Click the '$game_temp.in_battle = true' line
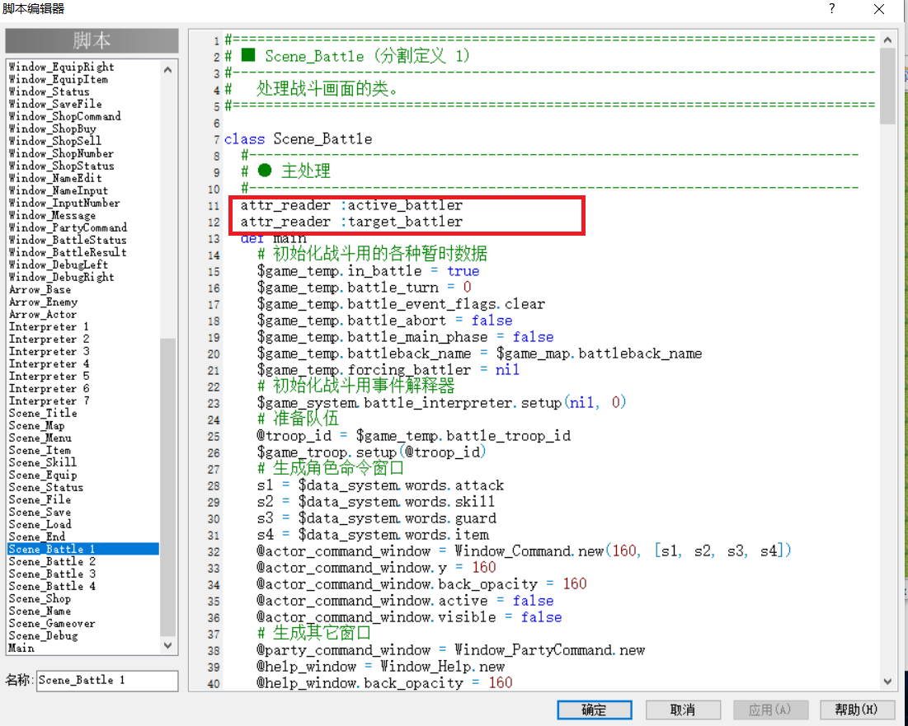The image size is (908, 726). coord(369,271)
